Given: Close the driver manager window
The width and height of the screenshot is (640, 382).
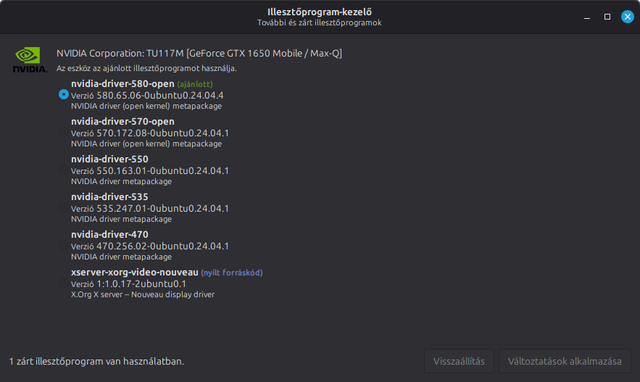Looking at the screenshot, I should tap(628, 17).
